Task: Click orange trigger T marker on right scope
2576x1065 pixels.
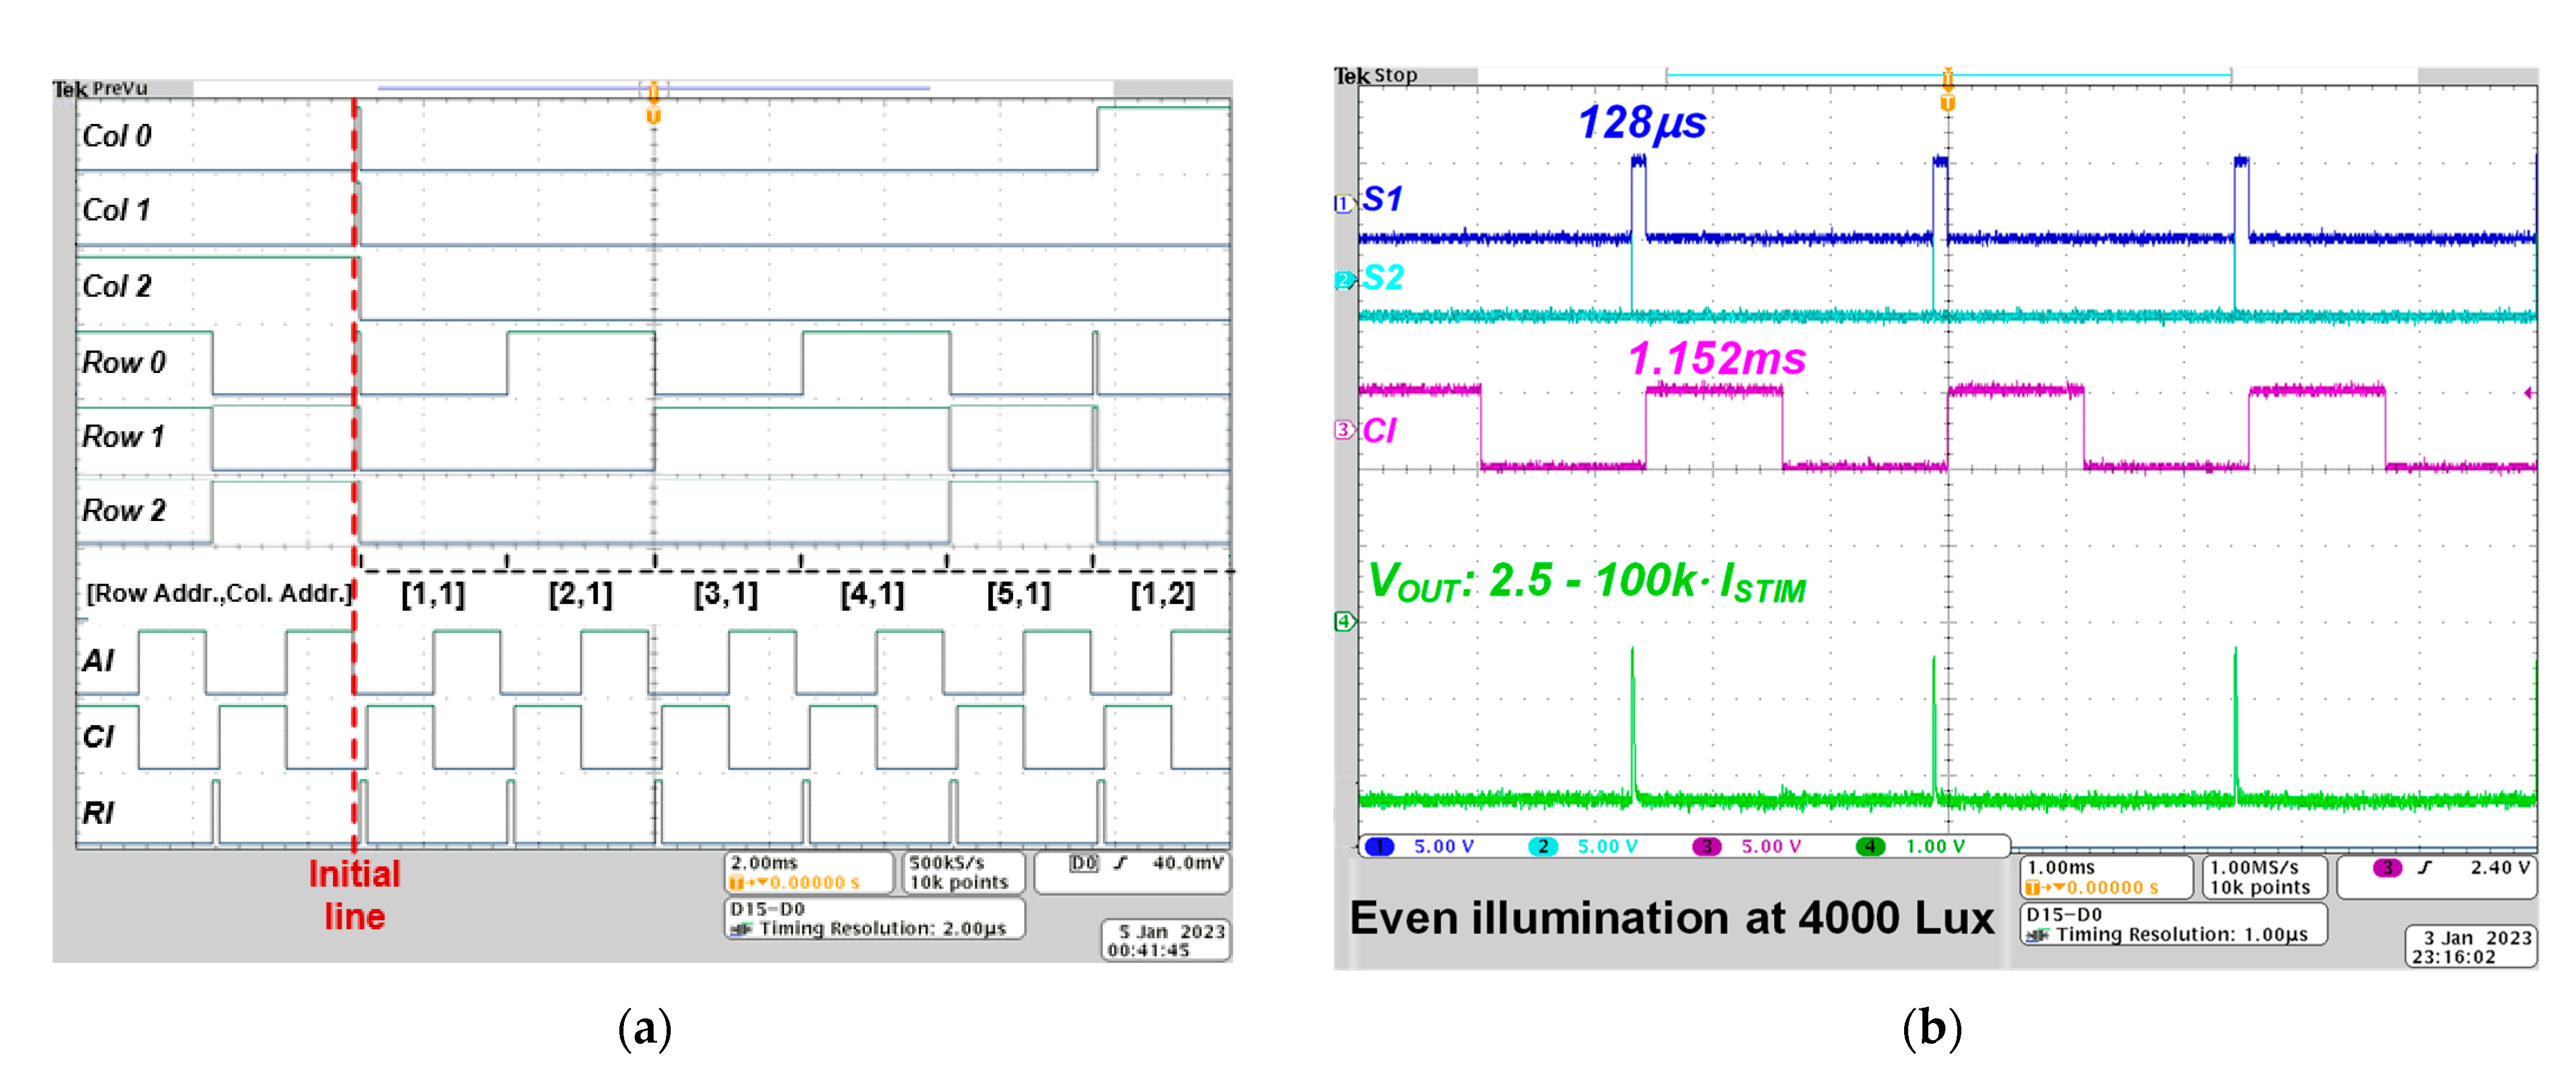Action: coord(1947,102)
